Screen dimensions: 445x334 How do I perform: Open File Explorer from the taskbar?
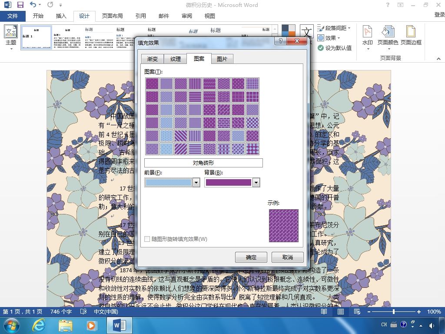point(65,325)
